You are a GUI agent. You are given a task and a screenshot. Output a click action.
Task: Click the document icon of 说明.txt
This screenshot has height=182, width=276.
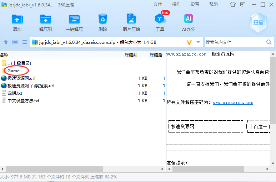point(4,93)
